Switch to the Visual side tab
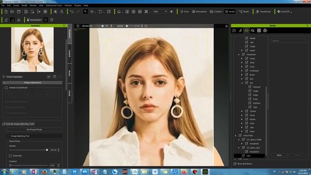The height and width of the screenshot is (175, 311). click(x=69, y=93)
